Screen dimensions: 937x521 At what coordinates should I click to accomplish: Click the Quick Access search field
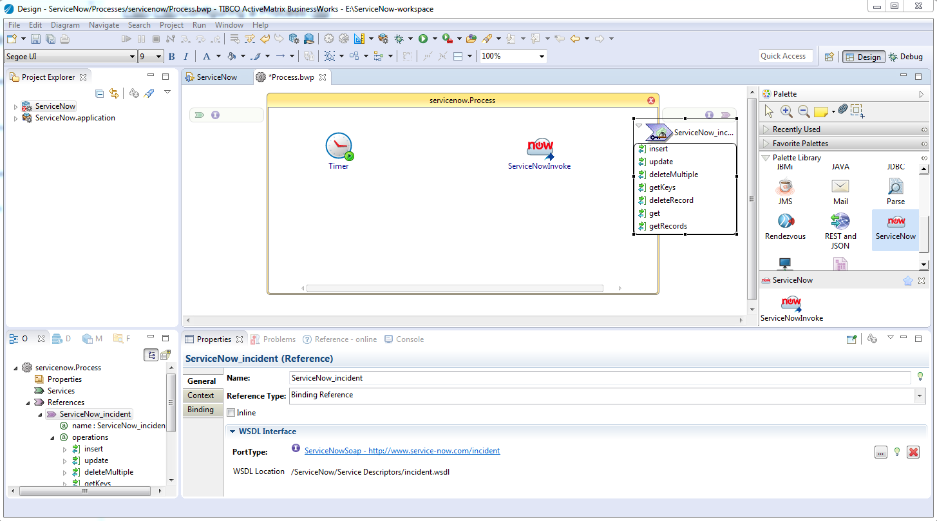[x=786, y=56]
